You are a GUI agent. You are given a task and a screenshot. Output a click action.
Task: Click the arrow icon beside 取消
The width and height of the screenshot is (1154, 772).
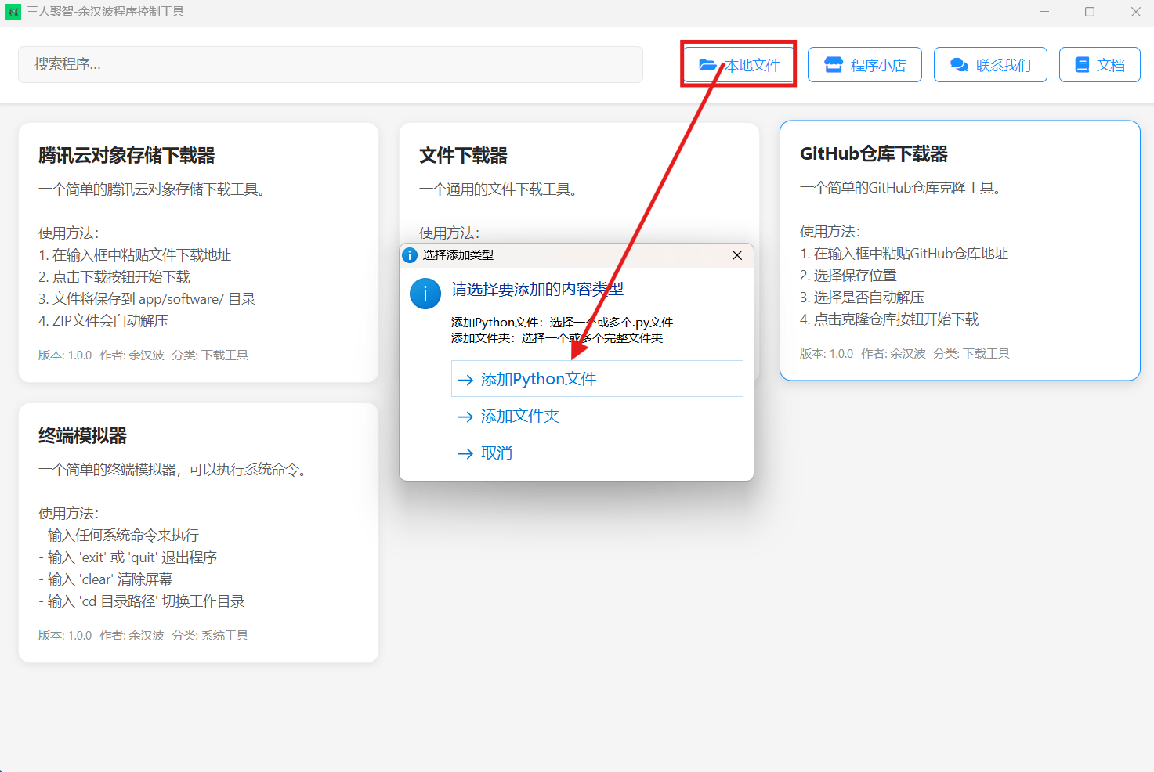465,453
